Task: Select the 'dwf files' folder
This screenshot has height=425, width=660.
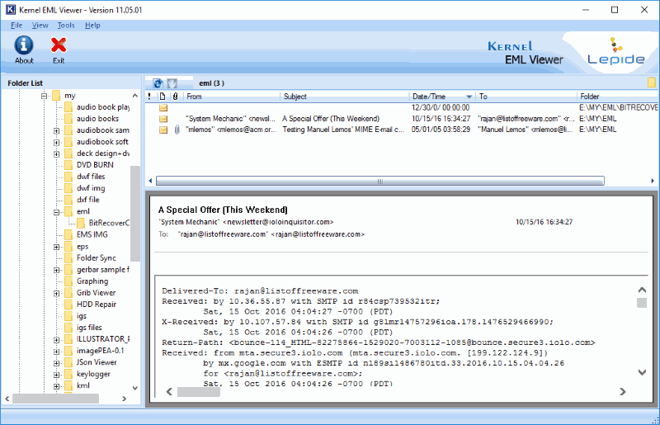Action: (x=91, y=177)
